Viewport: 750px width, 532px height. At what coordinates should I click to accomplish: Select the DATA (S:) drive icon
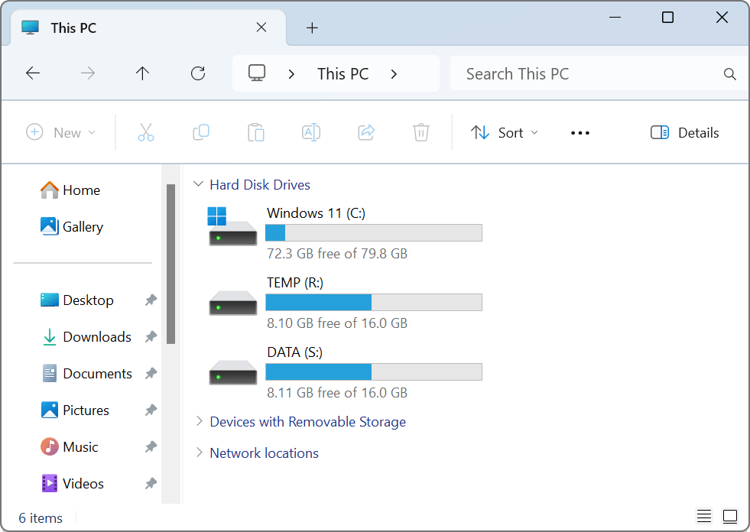tap(233, 372)
